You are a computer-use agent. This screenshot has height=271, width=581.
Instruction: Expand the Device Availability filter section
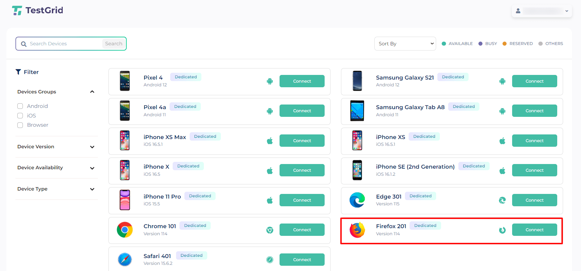(92, 168)
